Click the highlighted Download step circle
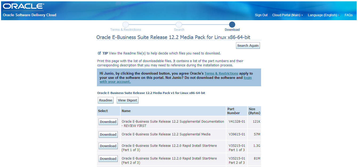The width and height of the screenshot is (358, 167). point(232,25)
